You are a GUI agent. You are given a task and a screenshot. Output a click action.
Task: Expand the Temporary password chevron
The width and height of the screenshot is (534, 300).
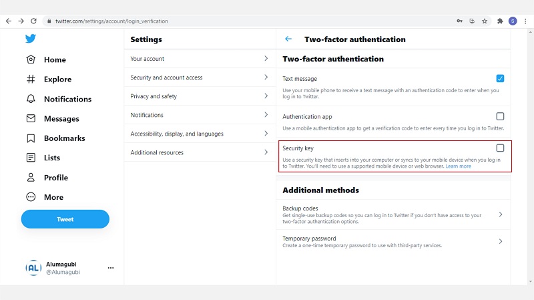point(500,241)
